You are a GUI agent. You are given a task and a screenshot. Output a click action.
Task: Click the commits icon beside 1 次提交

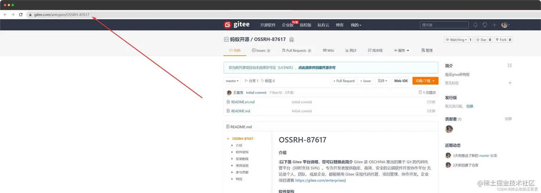point(420,92)
